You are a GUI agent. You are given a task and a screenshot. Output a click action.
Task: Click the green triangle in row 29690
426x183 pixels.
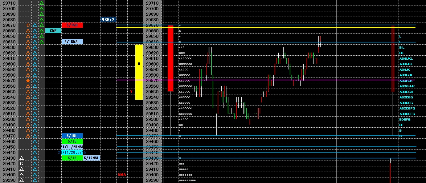42,14
